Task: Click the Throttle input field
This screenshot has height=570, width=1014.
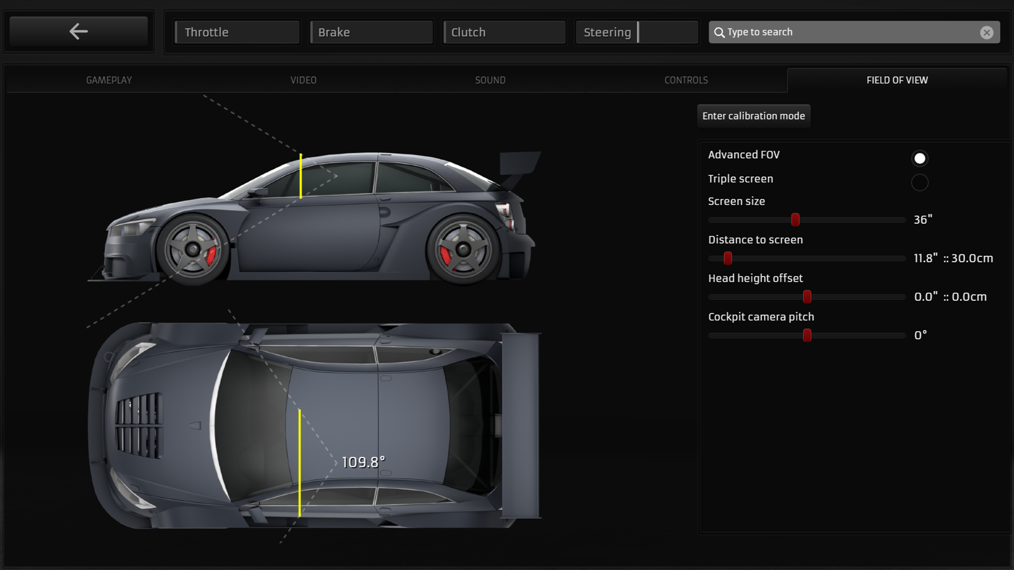Action: pyautogui.click(x=237, y=32)
